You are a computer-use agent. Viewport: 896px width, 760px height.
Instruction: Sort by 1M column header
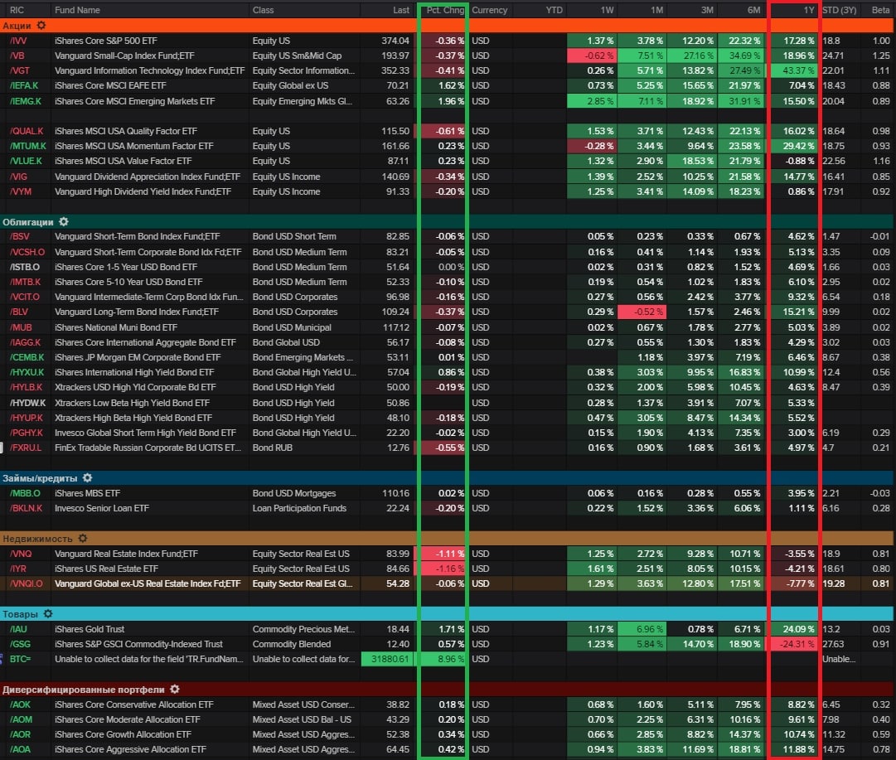656,10
